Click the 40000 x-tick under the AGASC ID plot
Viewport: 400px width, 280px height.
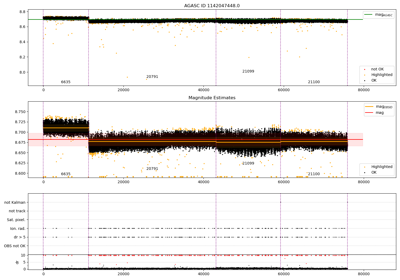pyautogui.click(x=203, y=90)
